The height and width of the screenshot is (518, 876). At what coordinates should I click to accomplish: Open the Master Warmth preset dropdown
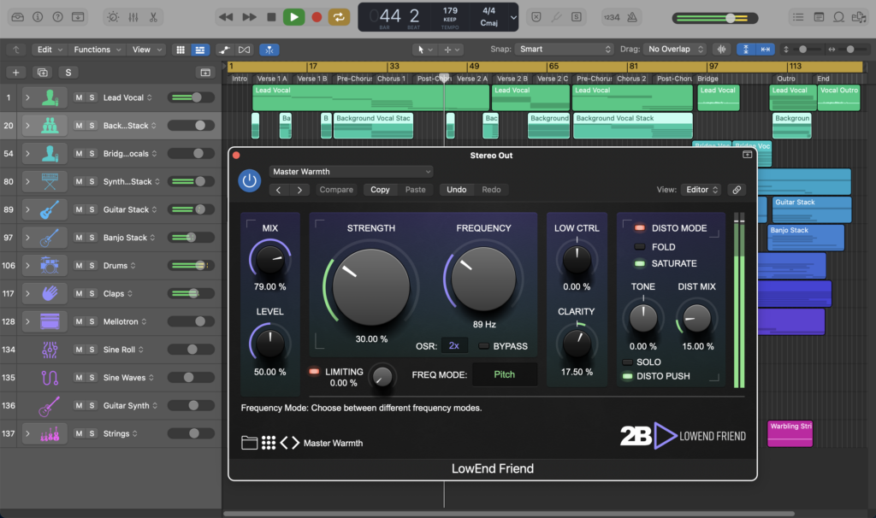(x=351, y=171)
